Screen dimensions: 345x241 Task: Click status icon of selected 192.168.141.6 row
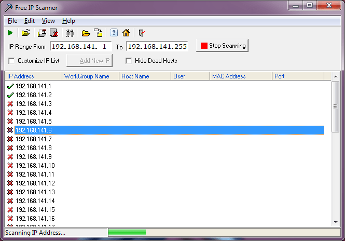click(10, 130)
